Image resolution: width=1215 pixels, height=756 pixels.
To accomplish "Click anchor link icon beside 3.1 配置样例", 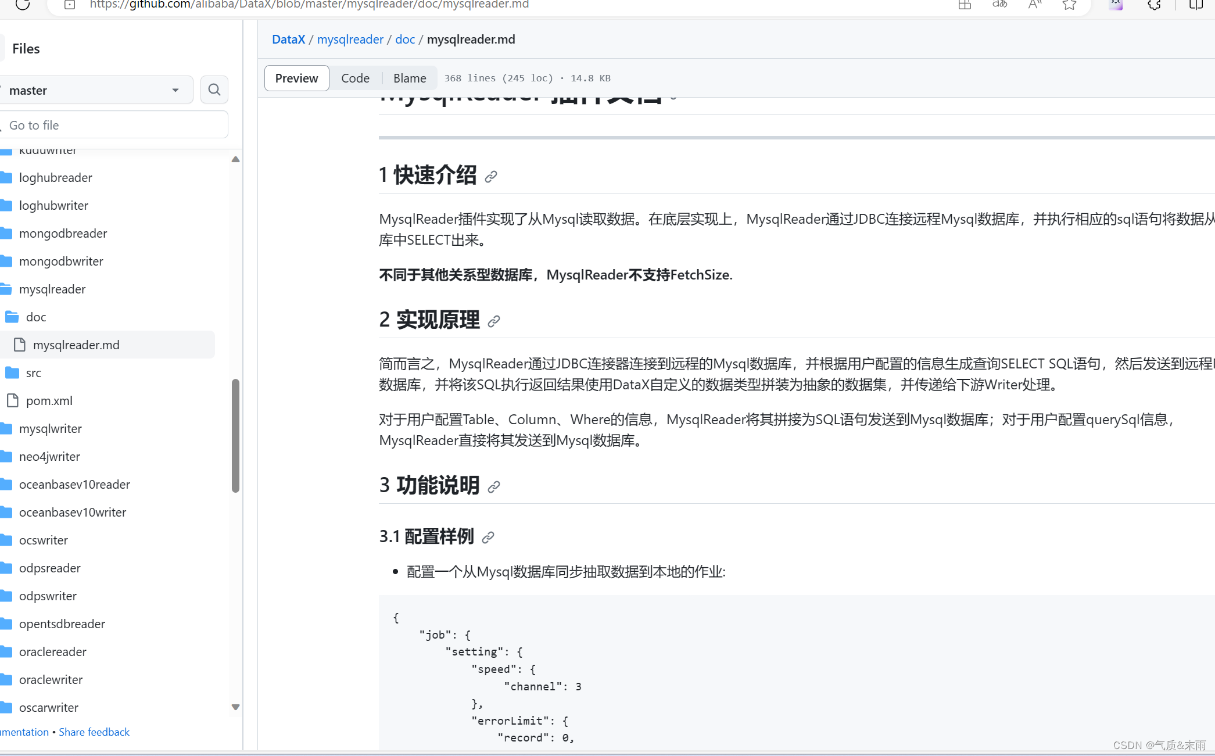I will (488, 537).
